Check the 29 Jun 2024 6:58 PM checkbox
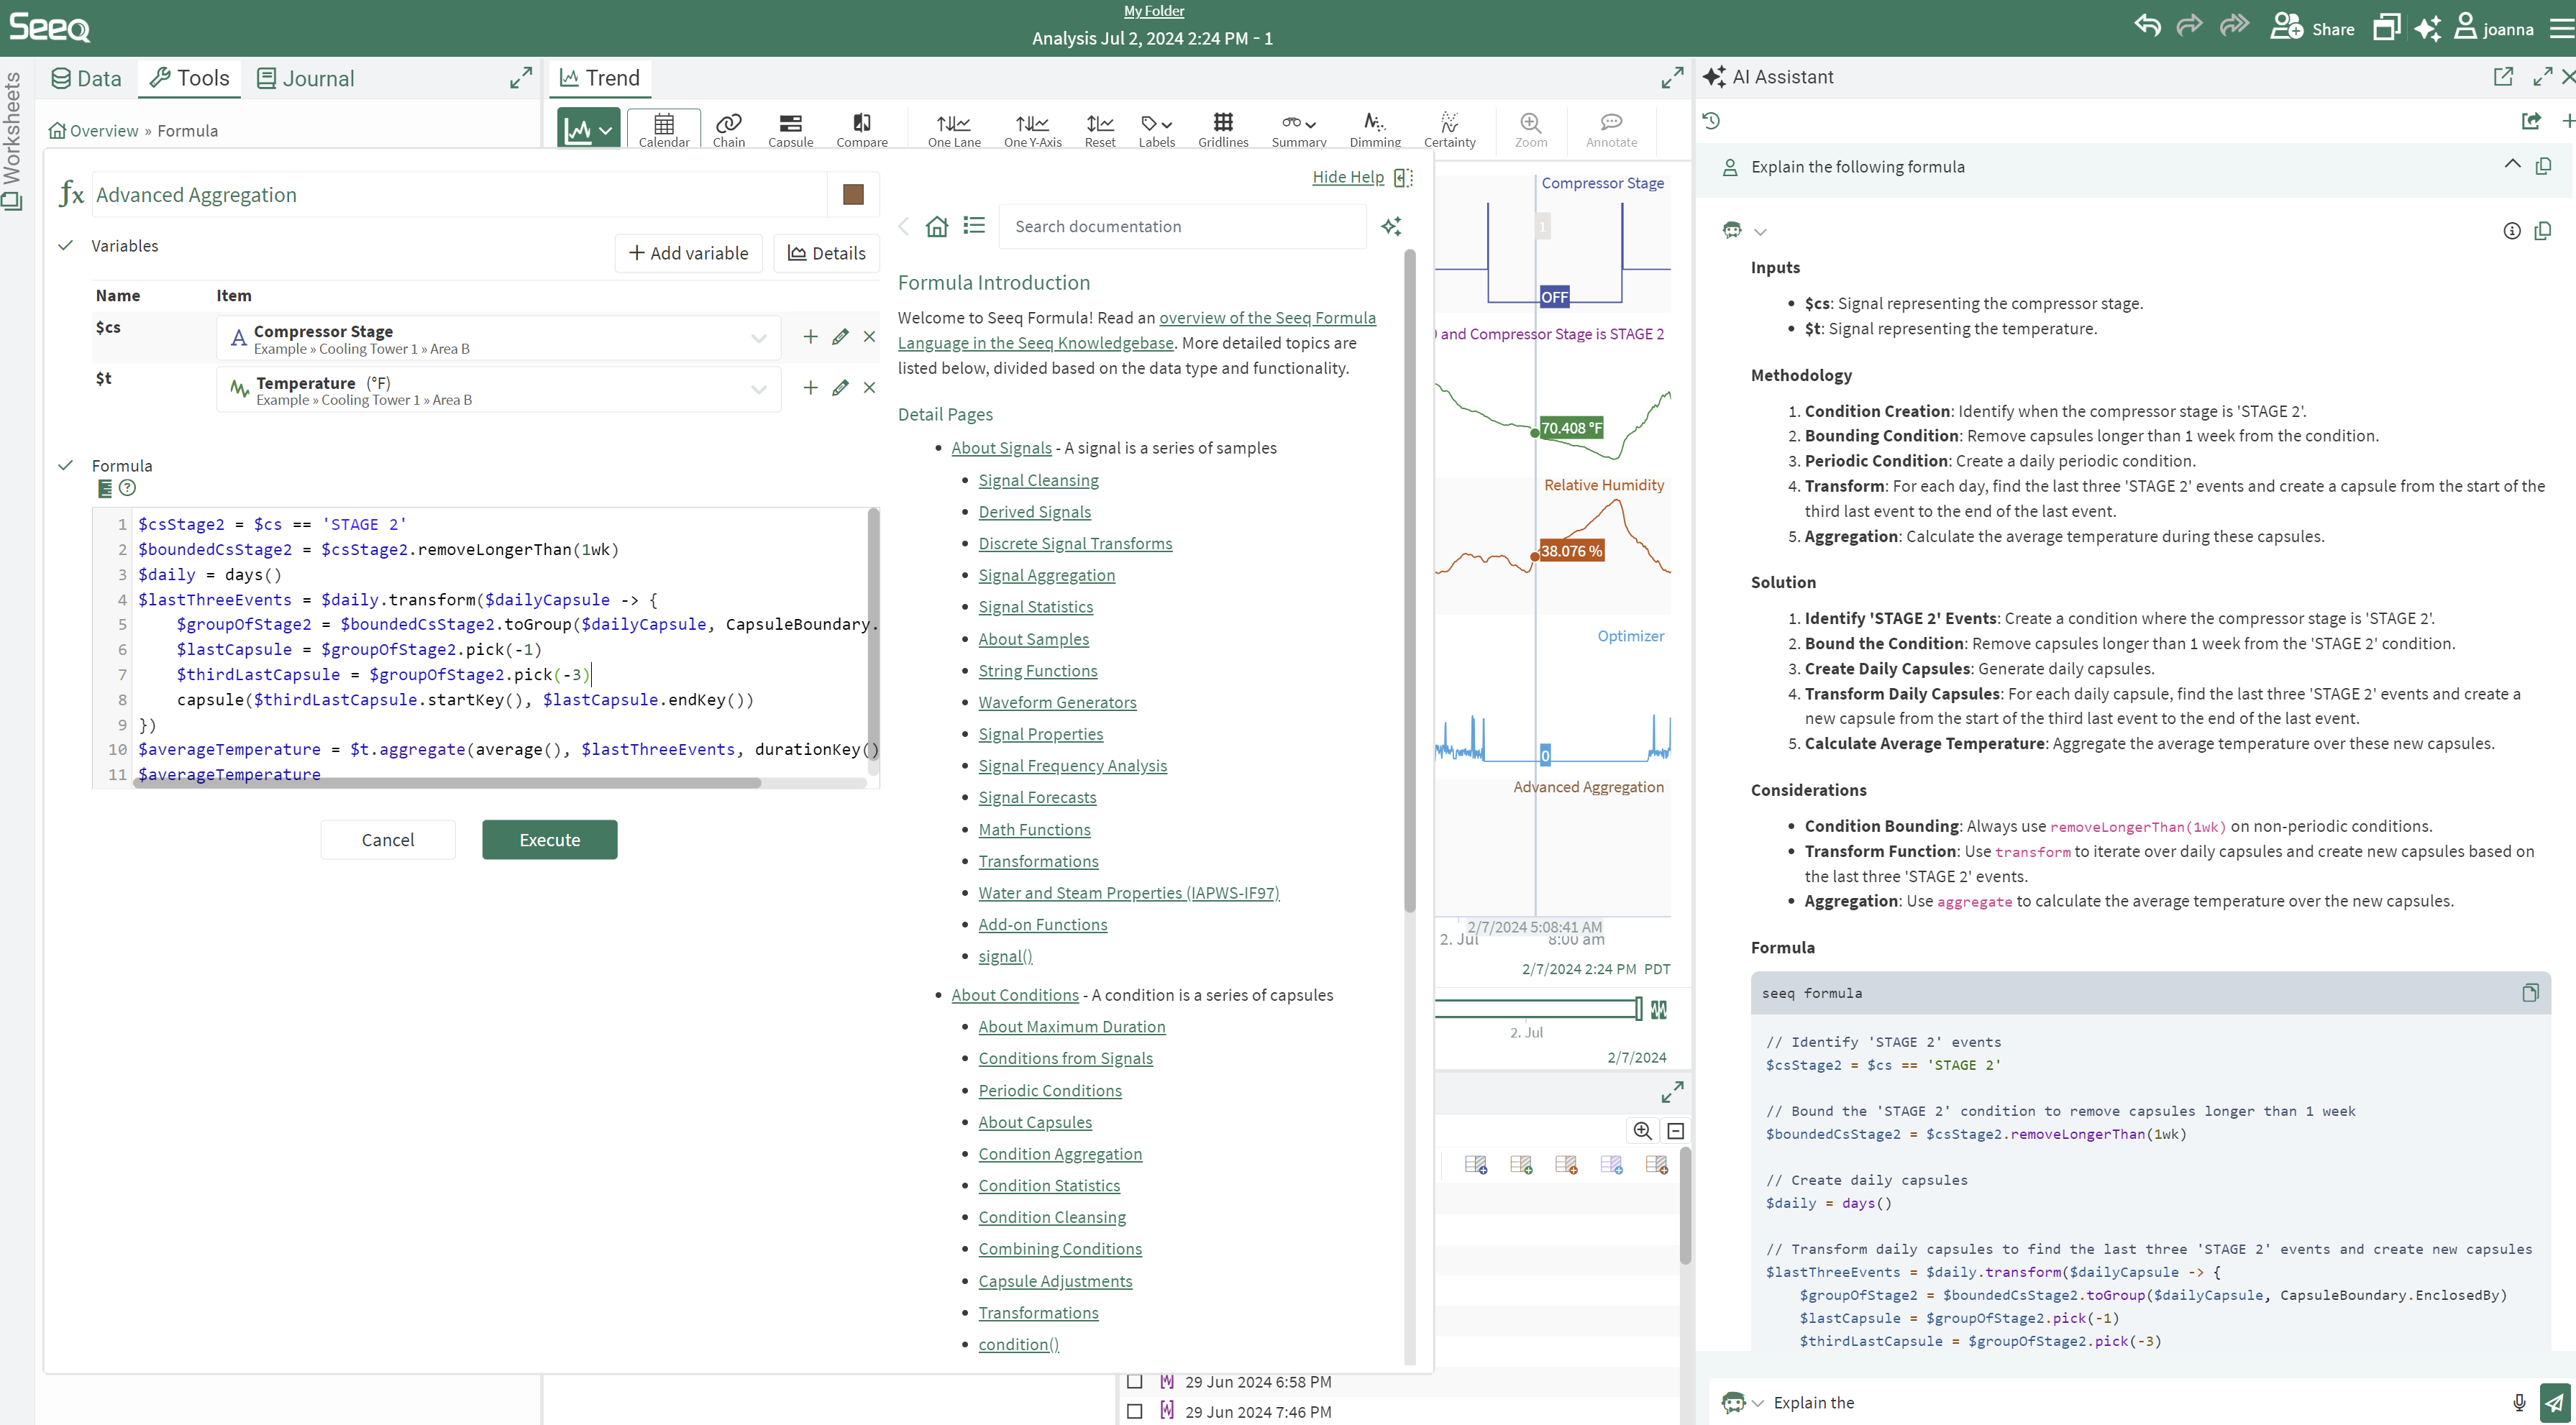This screenshot has width=2576, height=1425. pos(1134,1381)
